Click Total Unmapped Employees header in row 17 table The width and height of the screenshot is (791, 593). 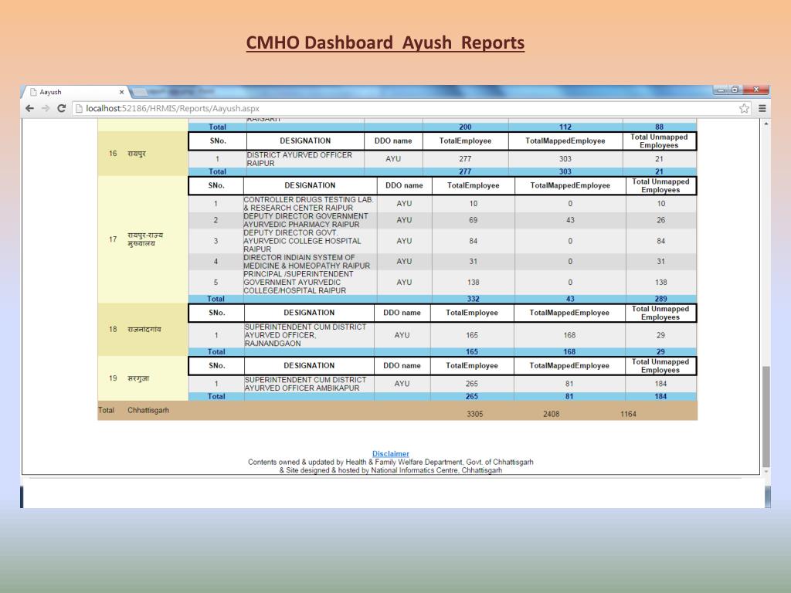(x=660, y=185)
